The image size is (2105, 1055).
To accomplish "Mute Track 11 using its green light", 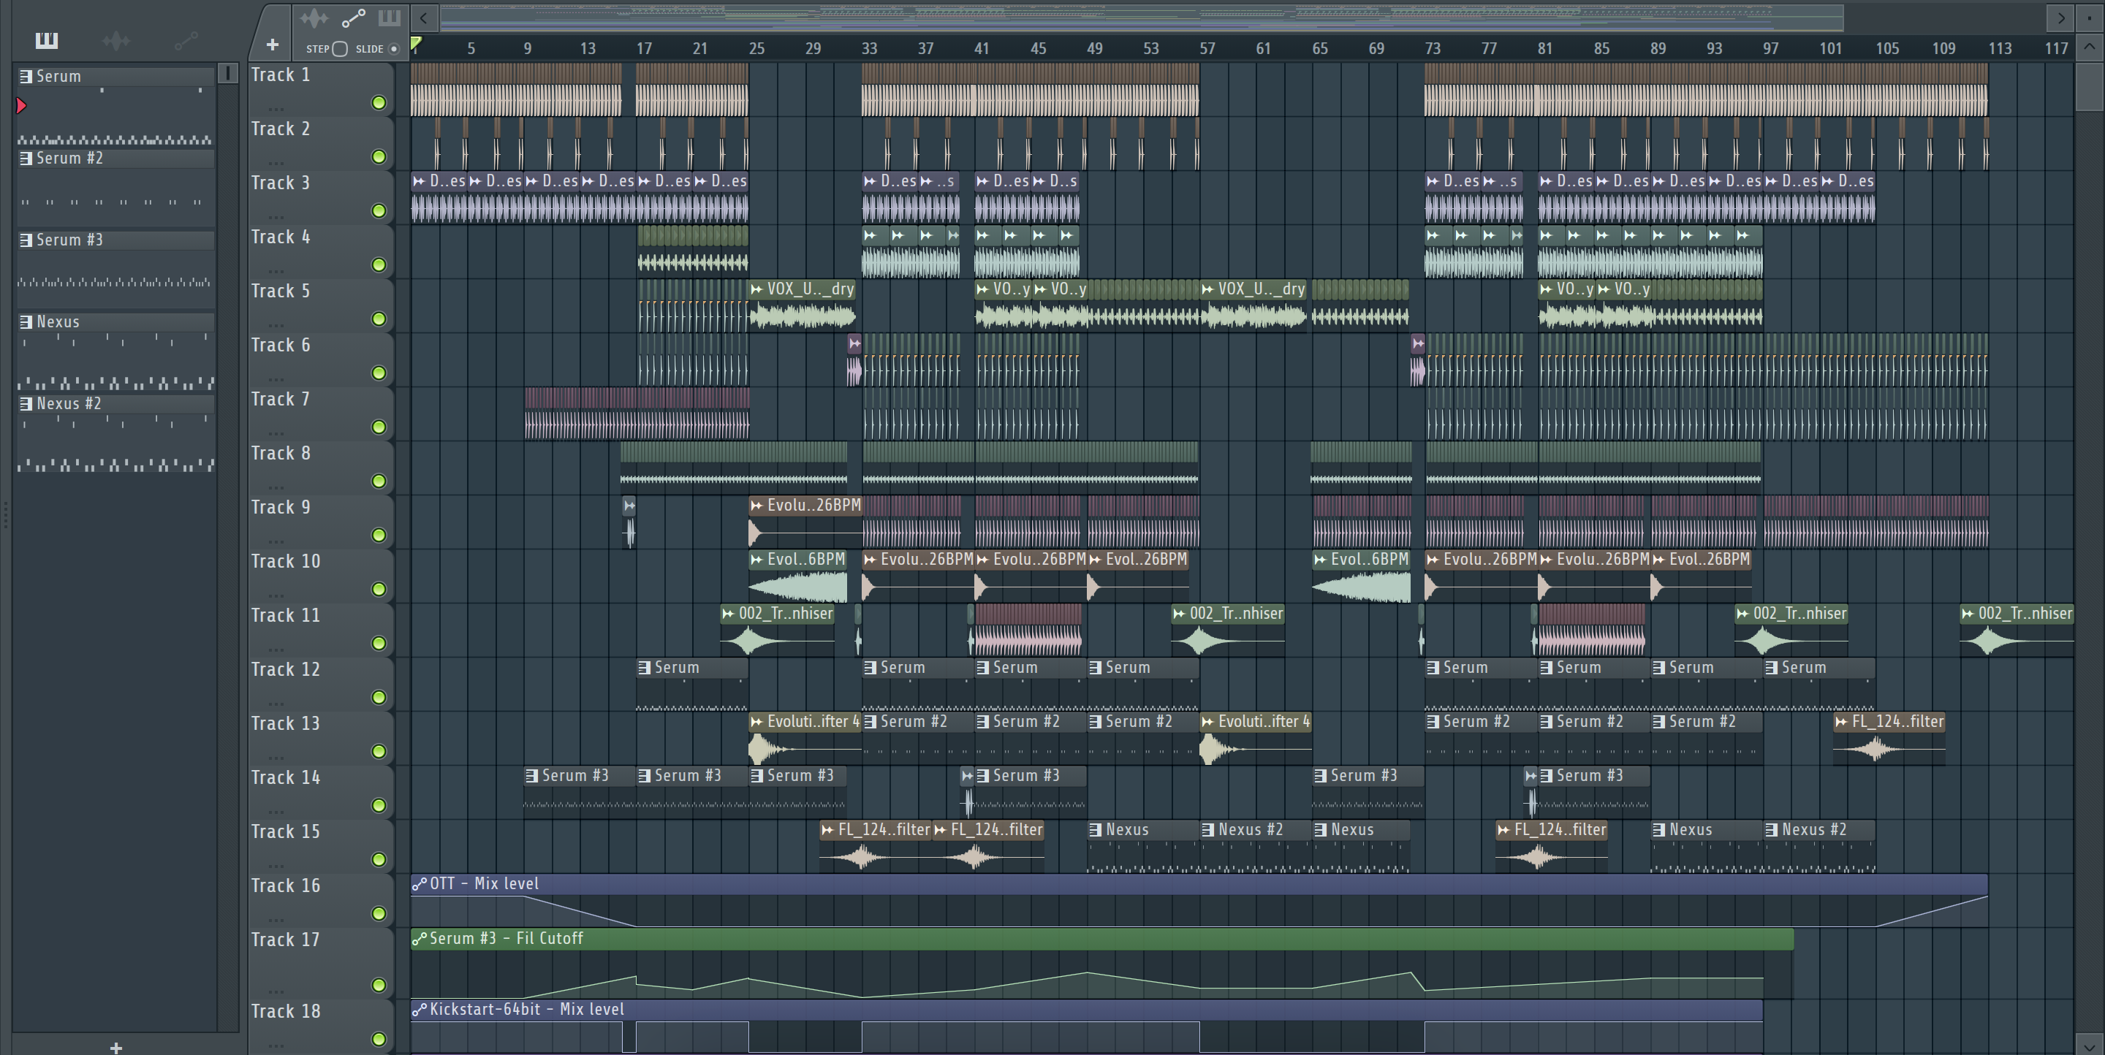I will (379, 644).
